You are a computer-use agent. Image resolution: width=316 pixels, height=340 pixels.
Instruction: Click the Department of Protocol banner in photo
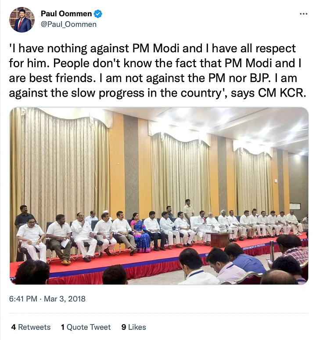pos(254,246)
